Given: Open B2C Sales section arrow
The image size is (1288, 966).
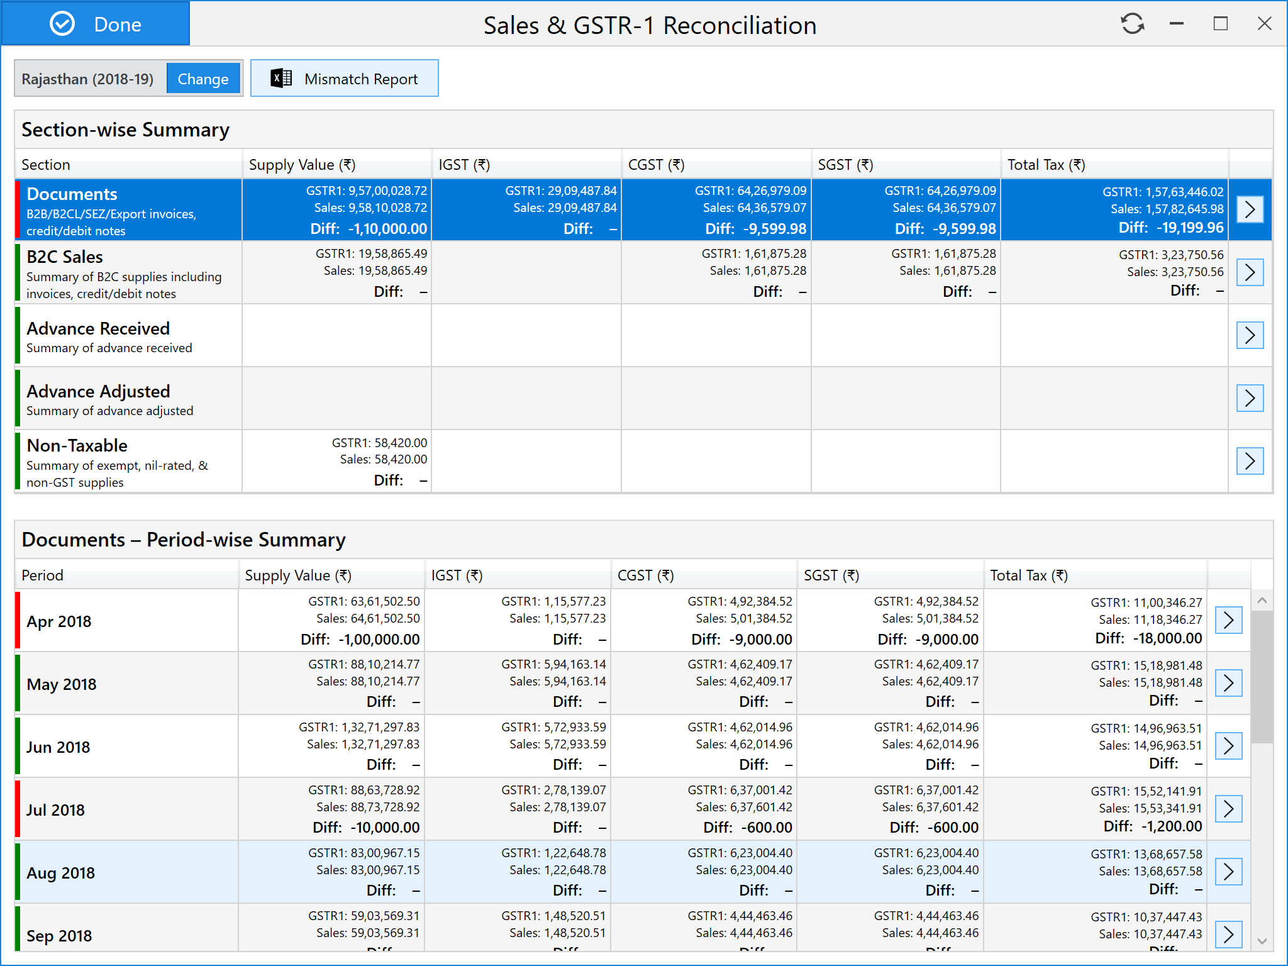Looking at the screenshot, I should (x=1249, y=272).
